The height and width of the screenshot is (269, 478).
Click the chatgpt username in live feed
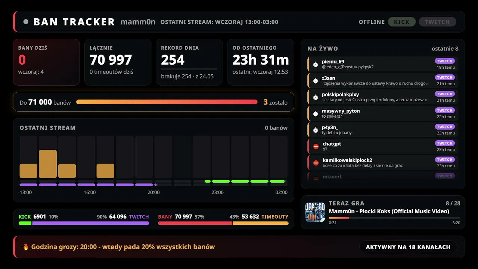coord(332,144)
